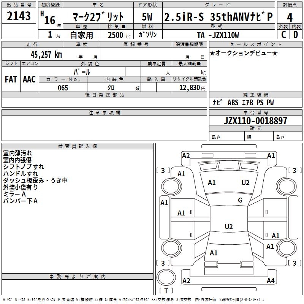This screenshot has height=304, width=304.
Task: Select the 輸入車 header
Action: point(156,79)
